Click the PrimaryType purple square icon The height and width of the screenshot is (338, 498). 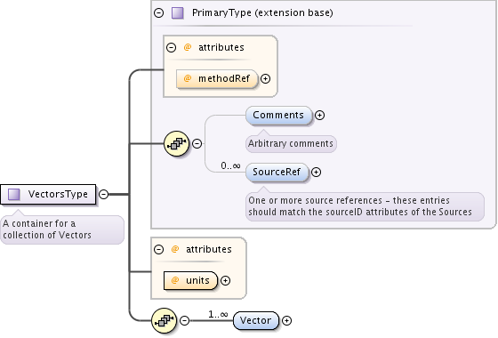point(178,13)
